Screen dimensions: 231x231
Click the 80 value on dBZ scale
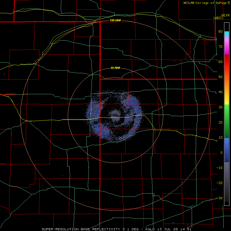tap(220, 31)
